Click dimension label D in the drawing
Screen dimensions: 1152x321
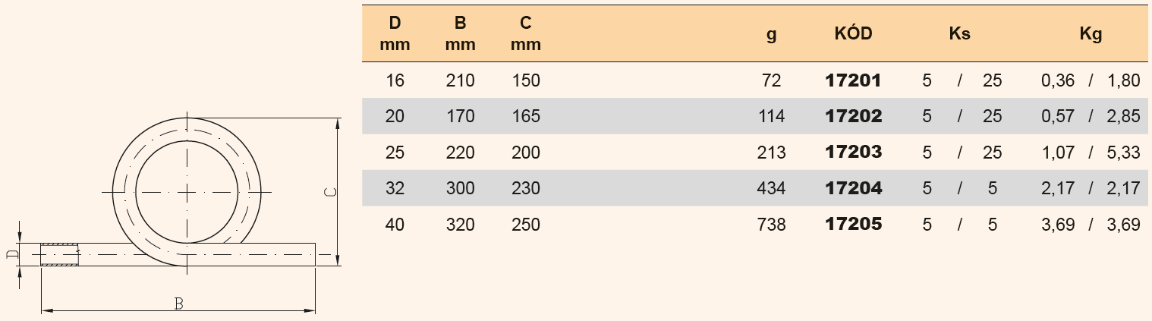coord(11,254)
